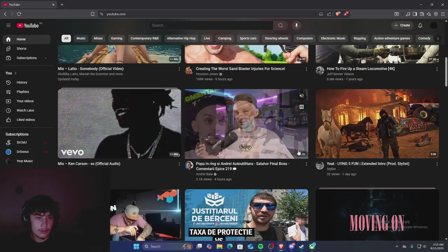Screen dimensions: 448x252
Task: Select the All filter chip
Action: (66, 38)
